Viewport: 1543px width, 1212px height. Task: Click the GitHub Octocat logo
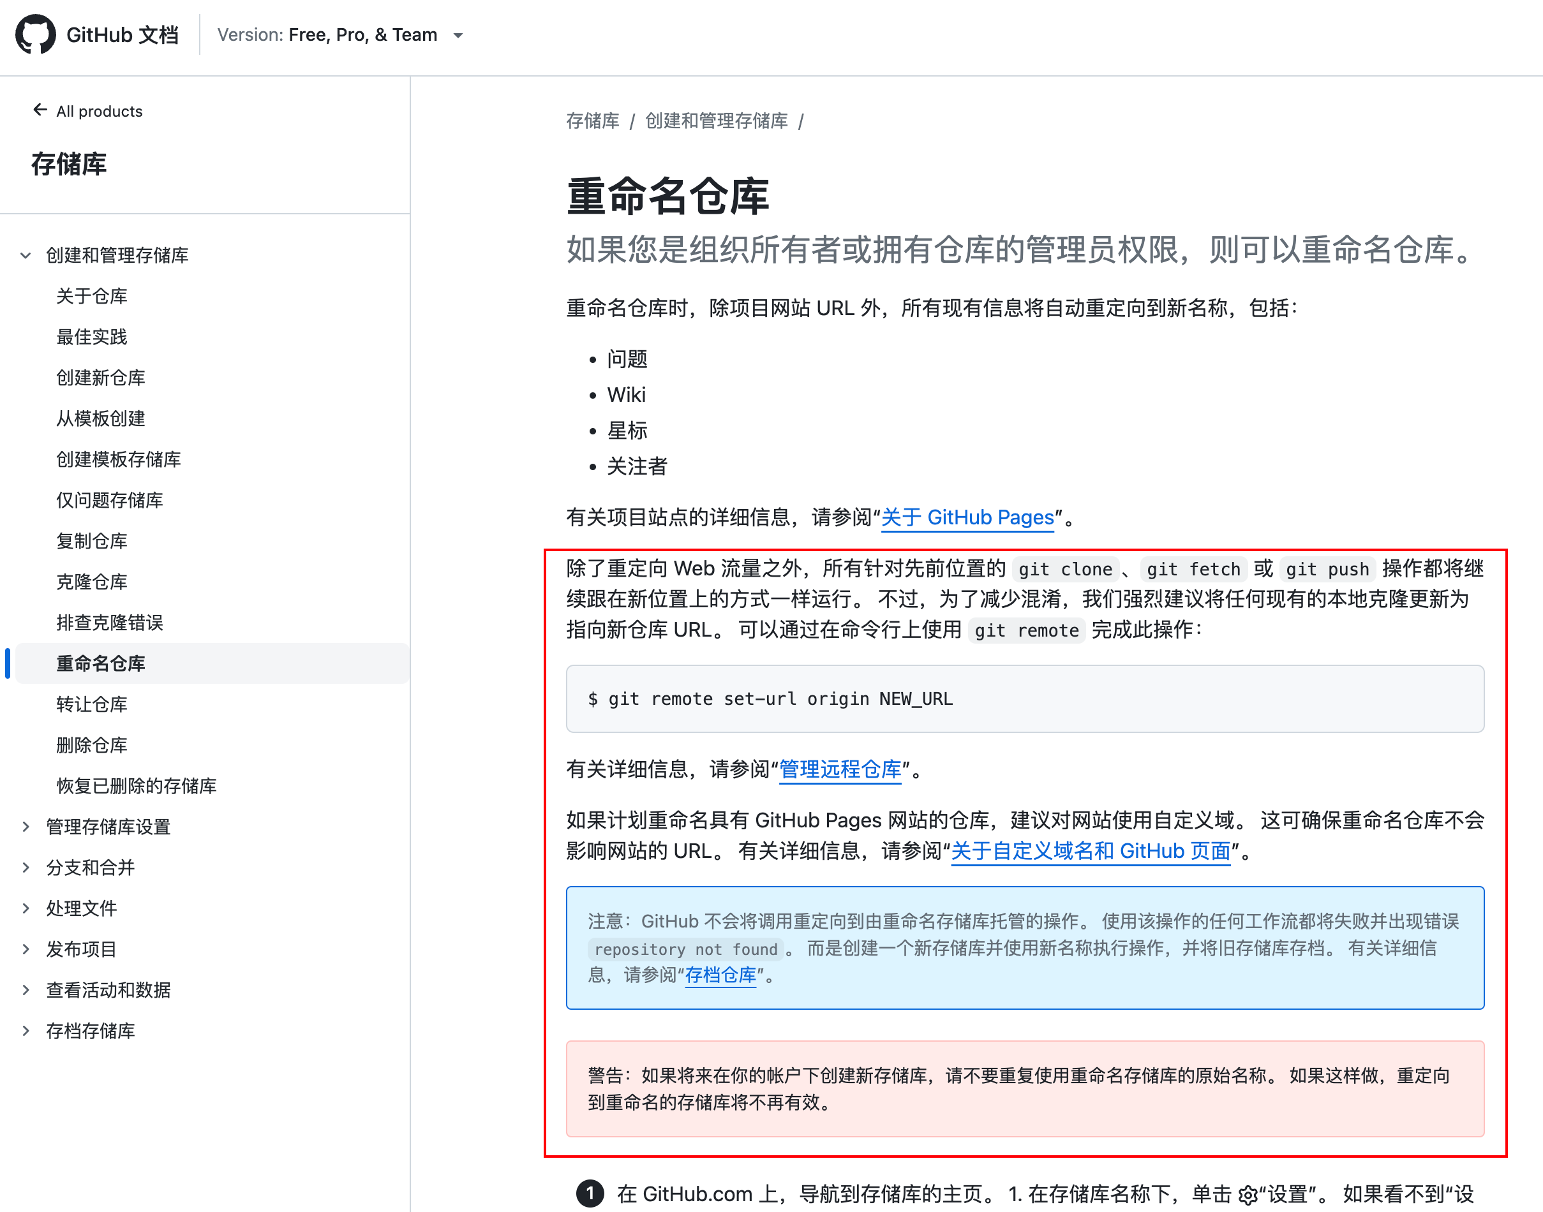coord(36,34)
